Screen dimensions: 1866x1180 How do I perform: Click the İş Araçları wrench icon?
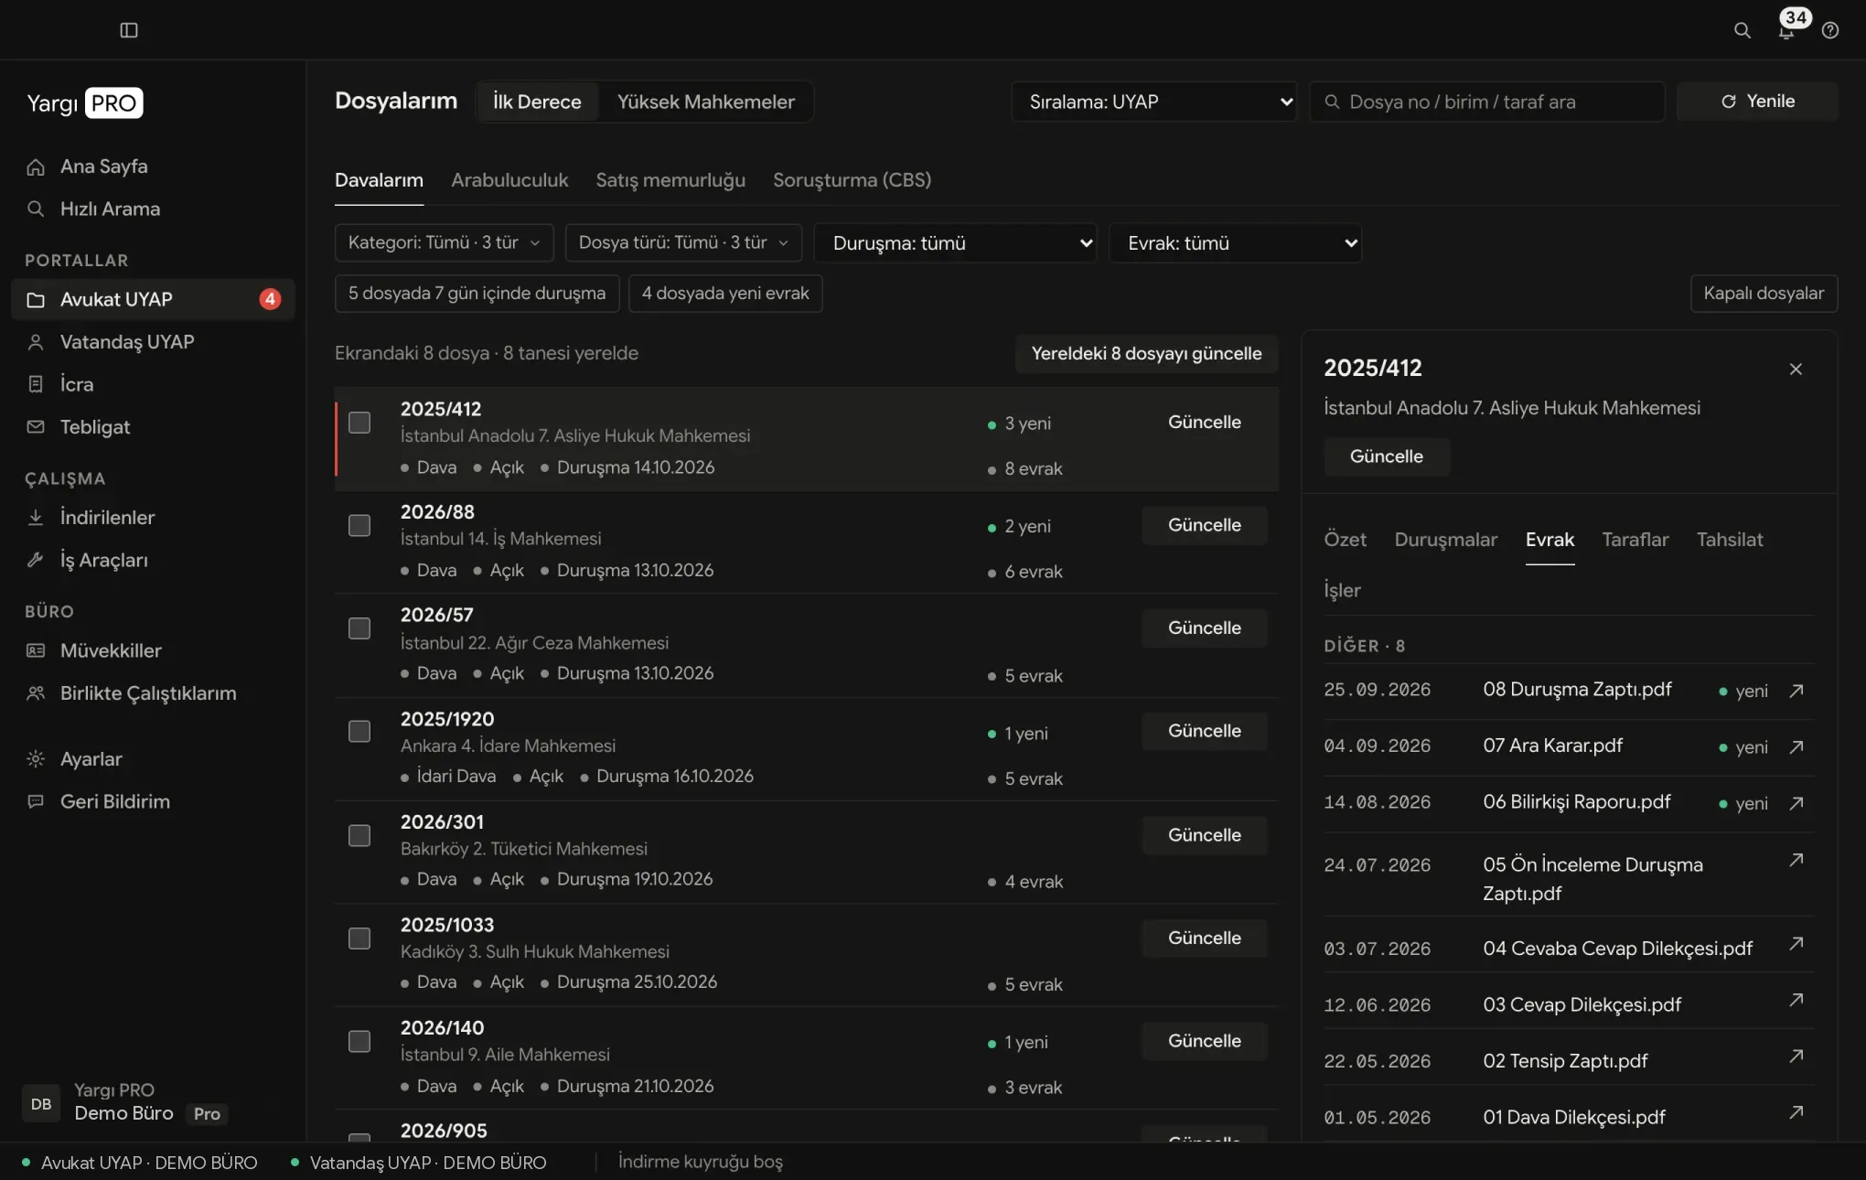pos(36,560)
